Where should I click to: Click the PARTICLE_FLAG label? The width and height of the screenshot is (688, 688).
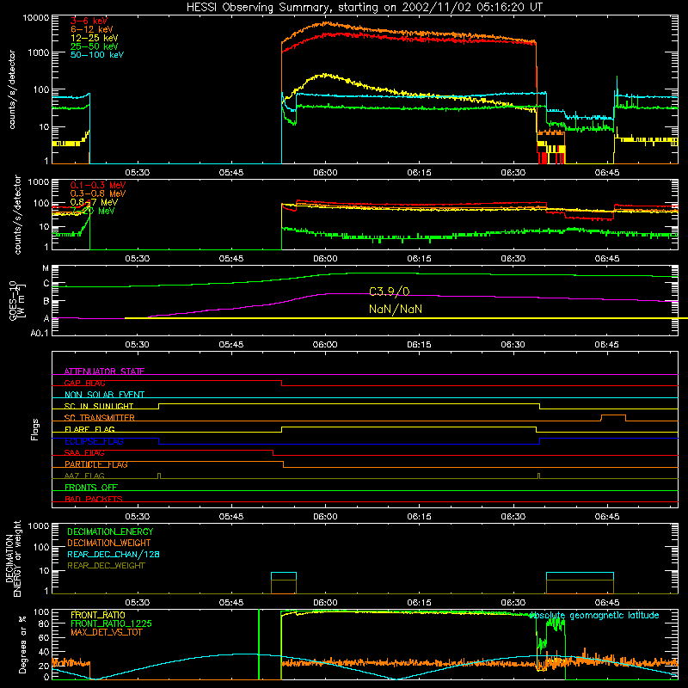click(96, 464)
